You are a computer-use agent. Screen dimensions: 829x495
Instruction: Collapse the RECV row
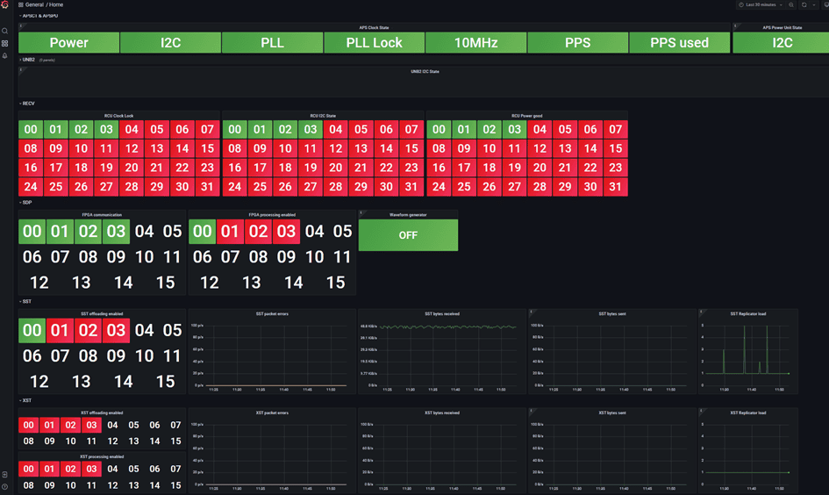click(x=27, y=104)
